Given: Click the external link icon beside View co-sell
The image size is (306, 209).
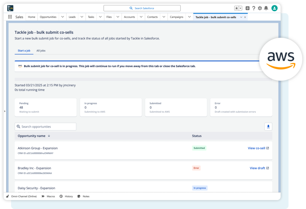Looking at the screenshot, I should [x=267, y=148].
